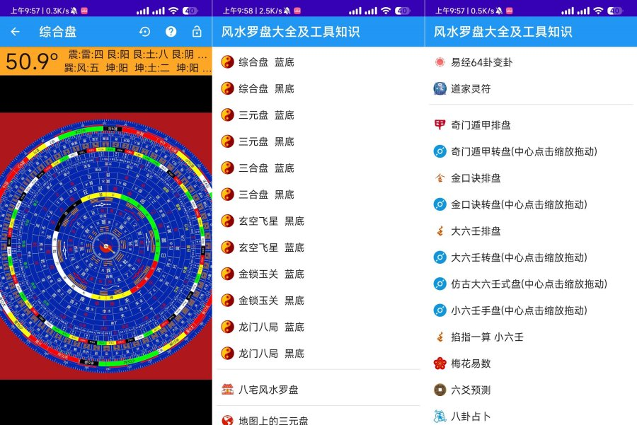This screenshot has width=637, height=425.
Task: Tap the blue dial icon beside 金口诀转盘
Action: (440, 204)
